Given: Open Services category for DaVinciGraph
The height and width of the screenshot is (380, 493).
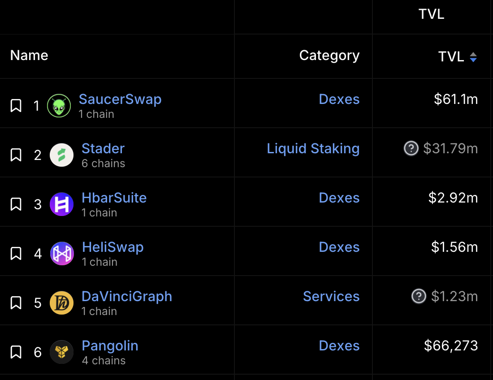Looking at the screenshot, I should click(331, 296).
